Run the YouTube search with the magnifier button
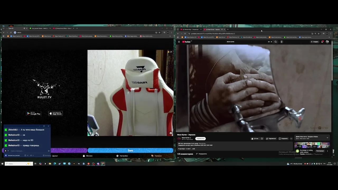 276,42
